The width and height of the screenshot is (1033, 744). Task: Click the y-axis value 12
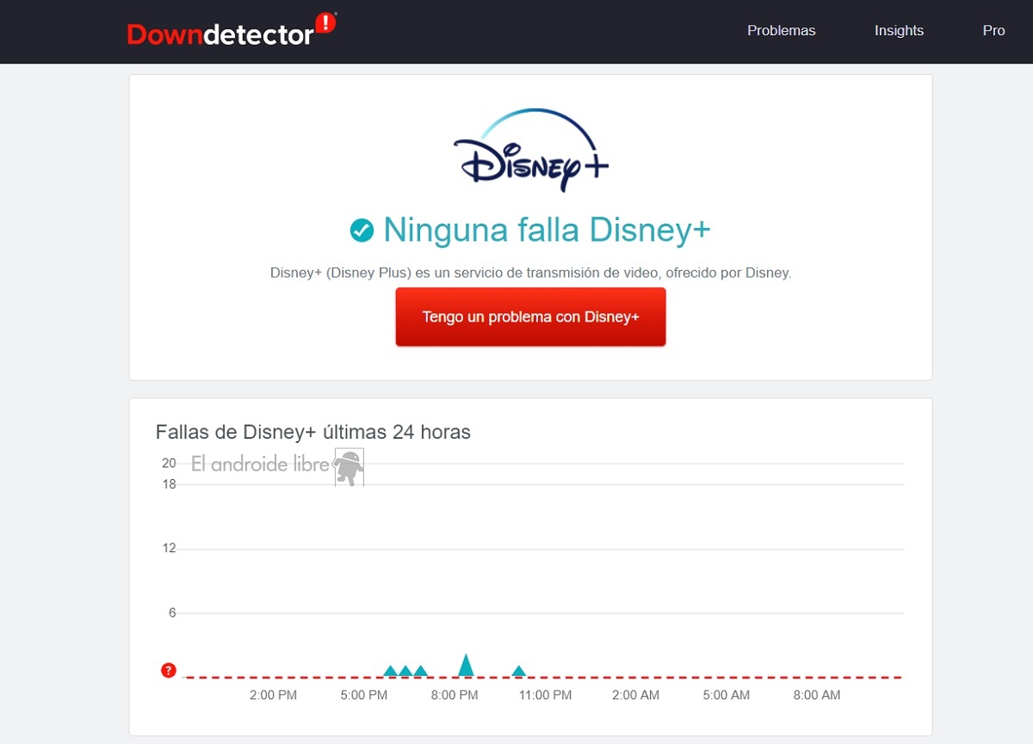point(169,548)
